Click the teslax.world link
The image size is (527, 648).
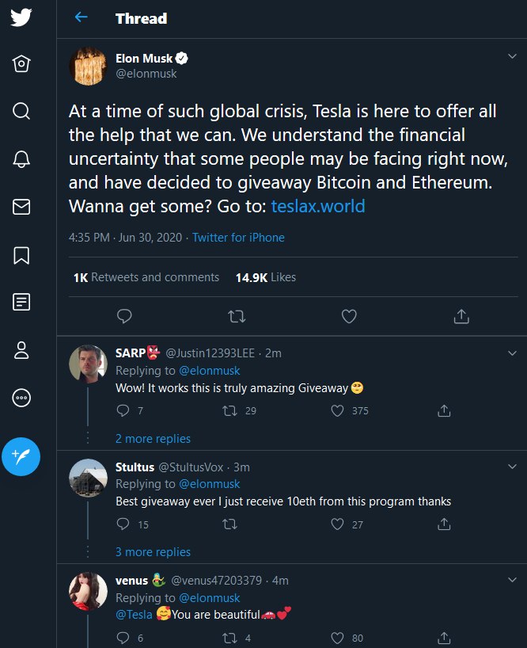318,207
